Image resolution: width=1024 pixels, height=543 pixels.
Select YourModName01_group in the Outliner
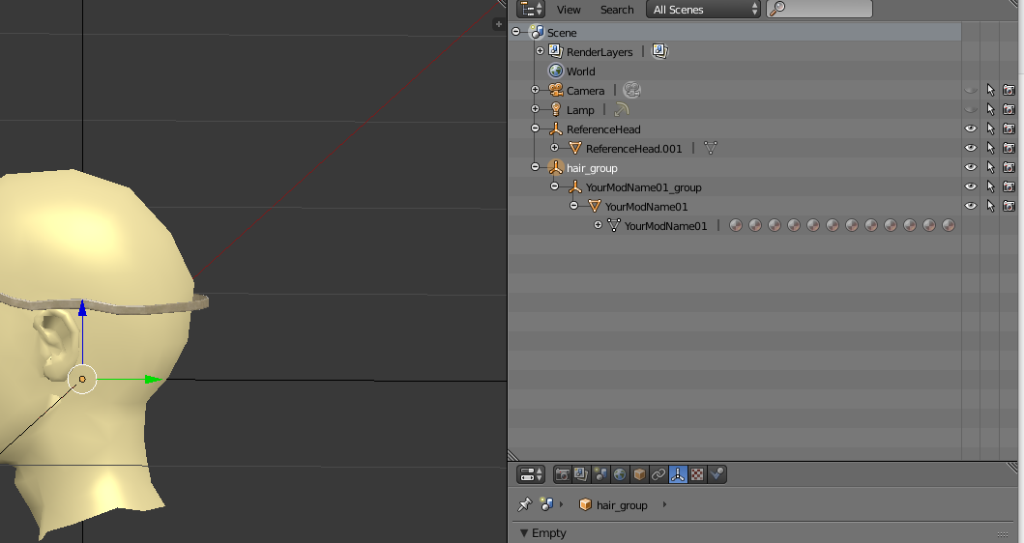[643, 187]
